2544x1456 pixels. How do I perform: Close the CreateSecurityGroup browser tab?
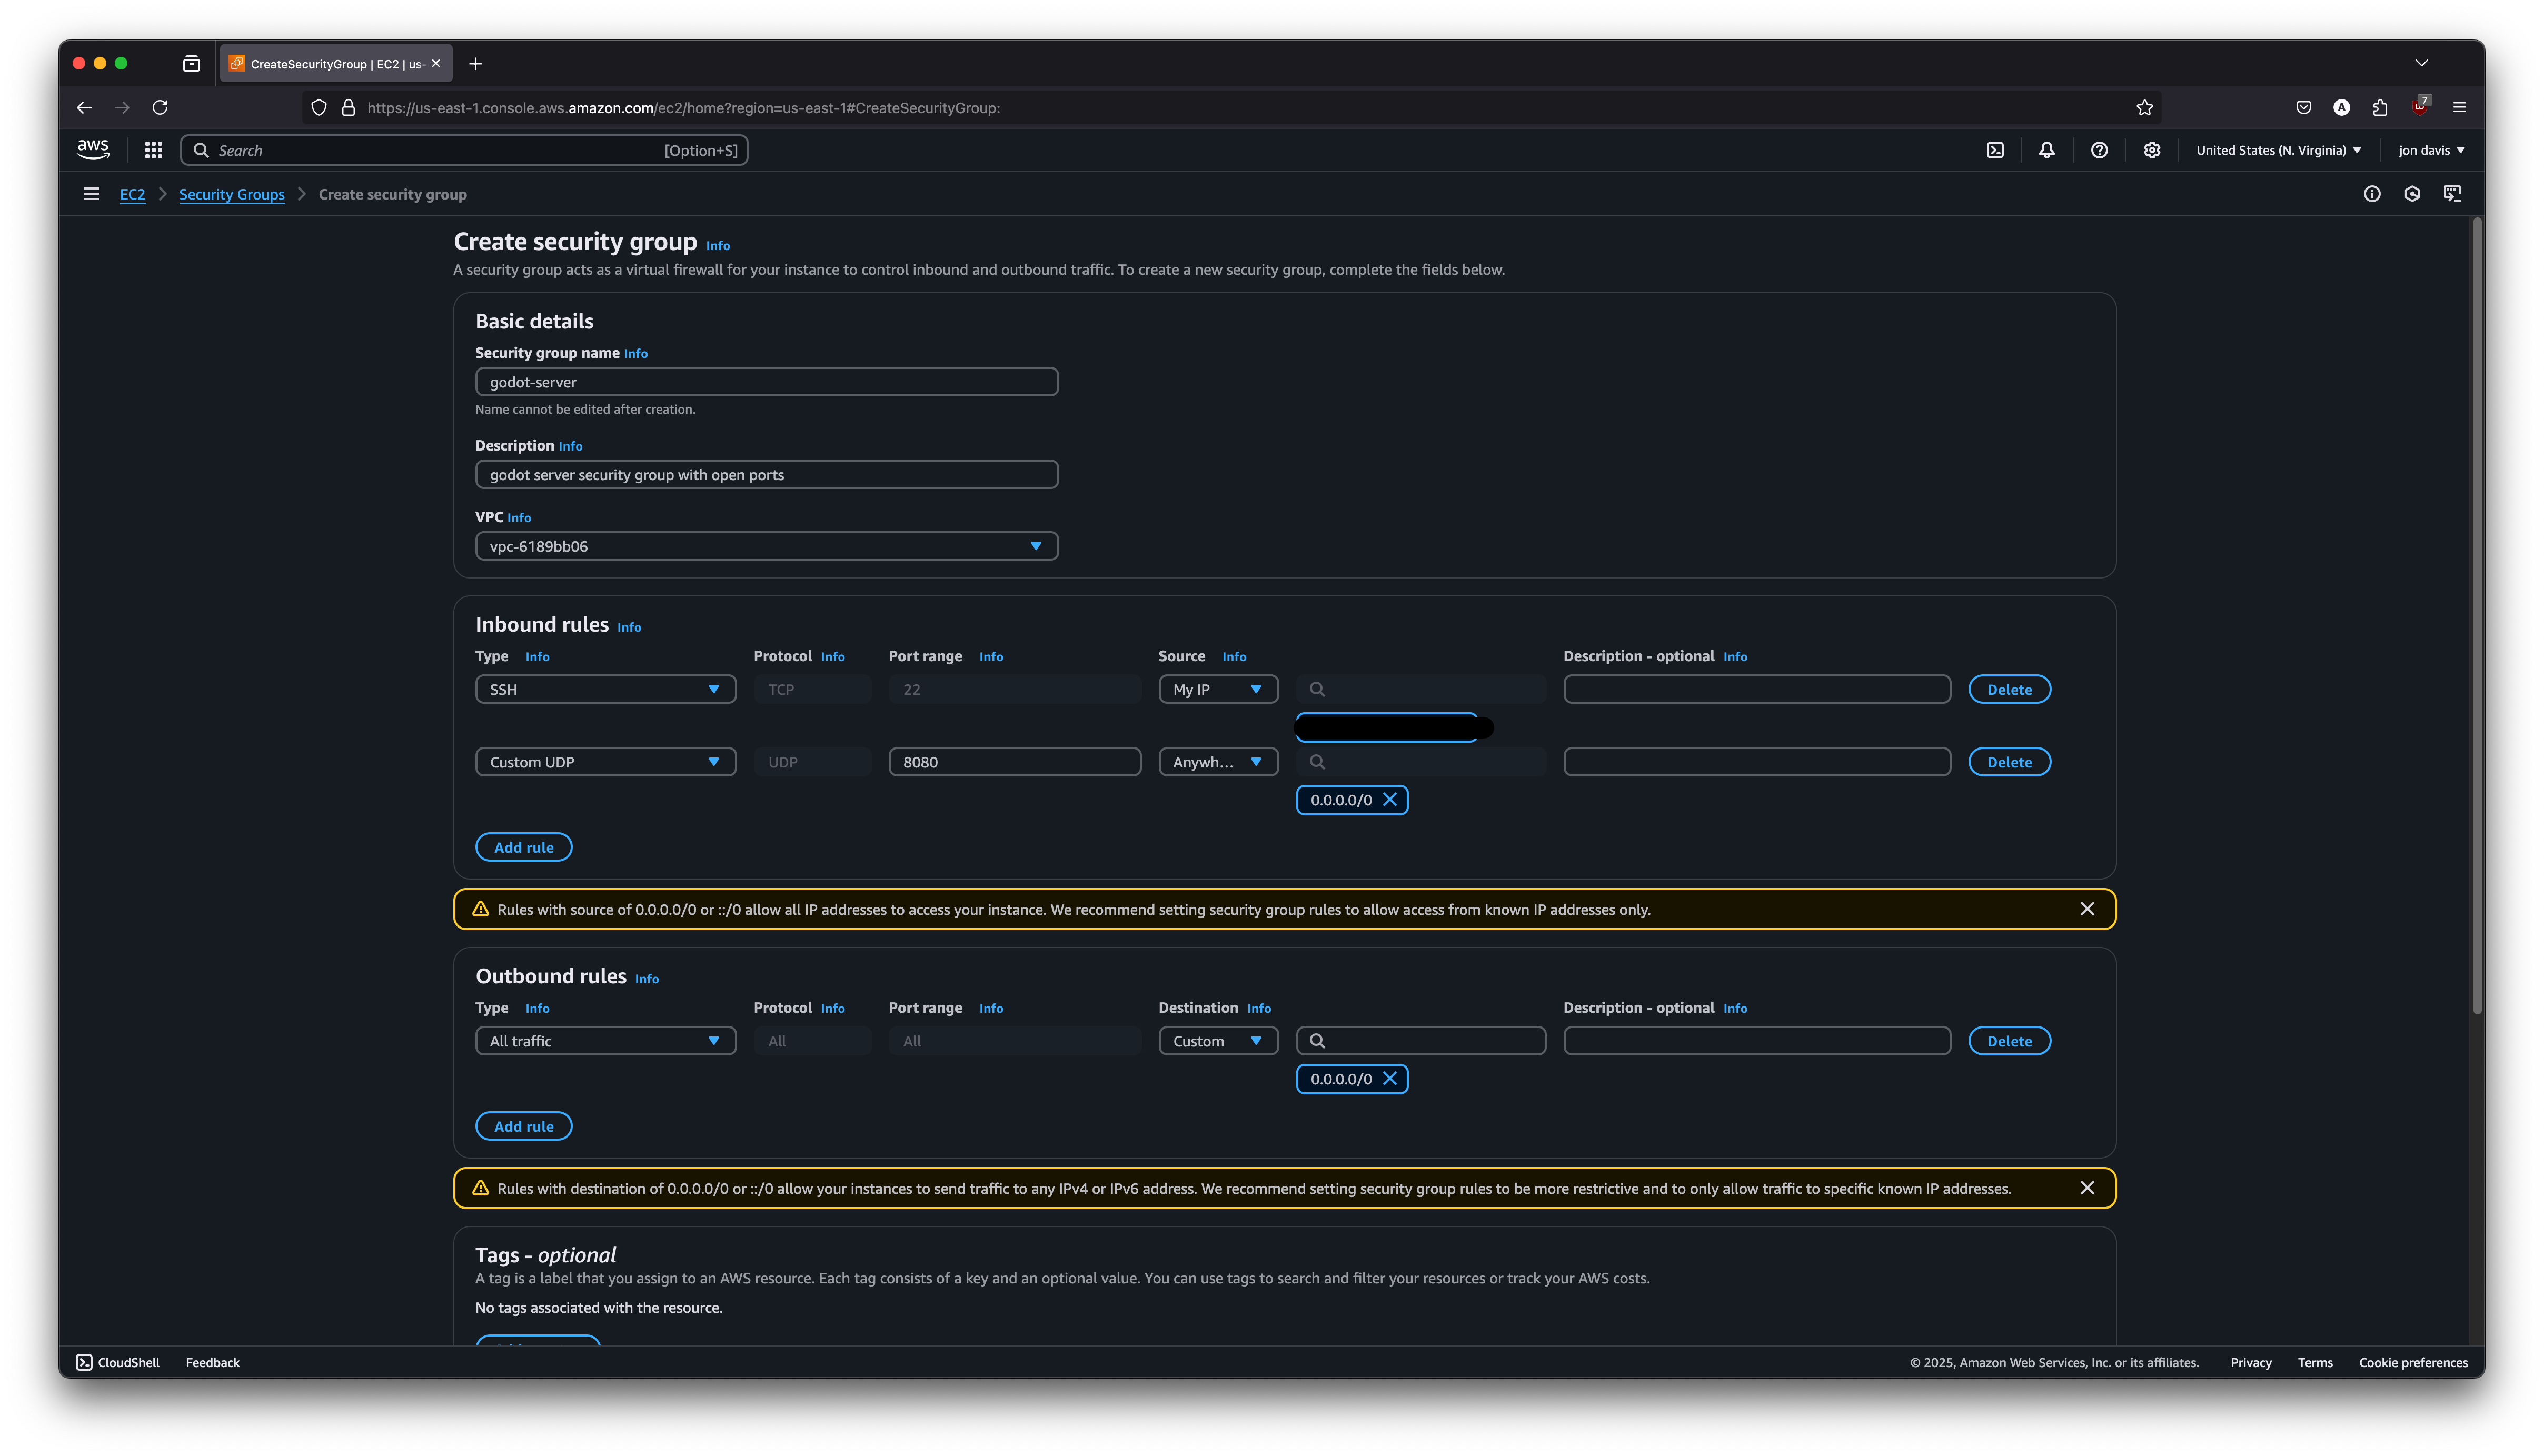pyautogui.click(x=436, y=64)
